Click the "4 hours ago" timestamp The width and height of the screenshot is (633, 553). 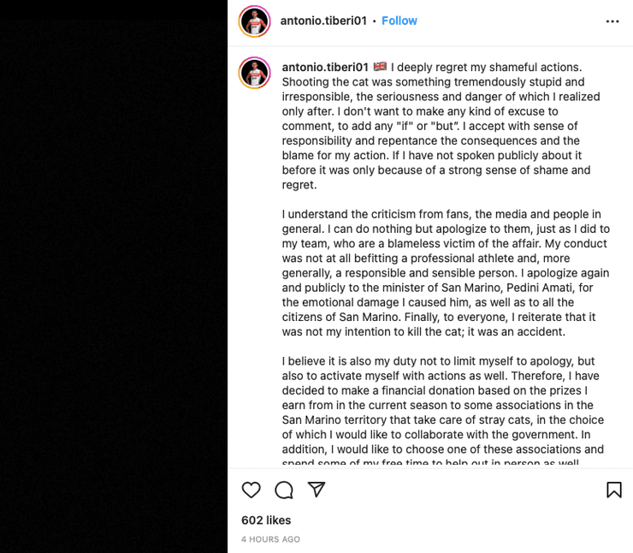tap(270, 539)
